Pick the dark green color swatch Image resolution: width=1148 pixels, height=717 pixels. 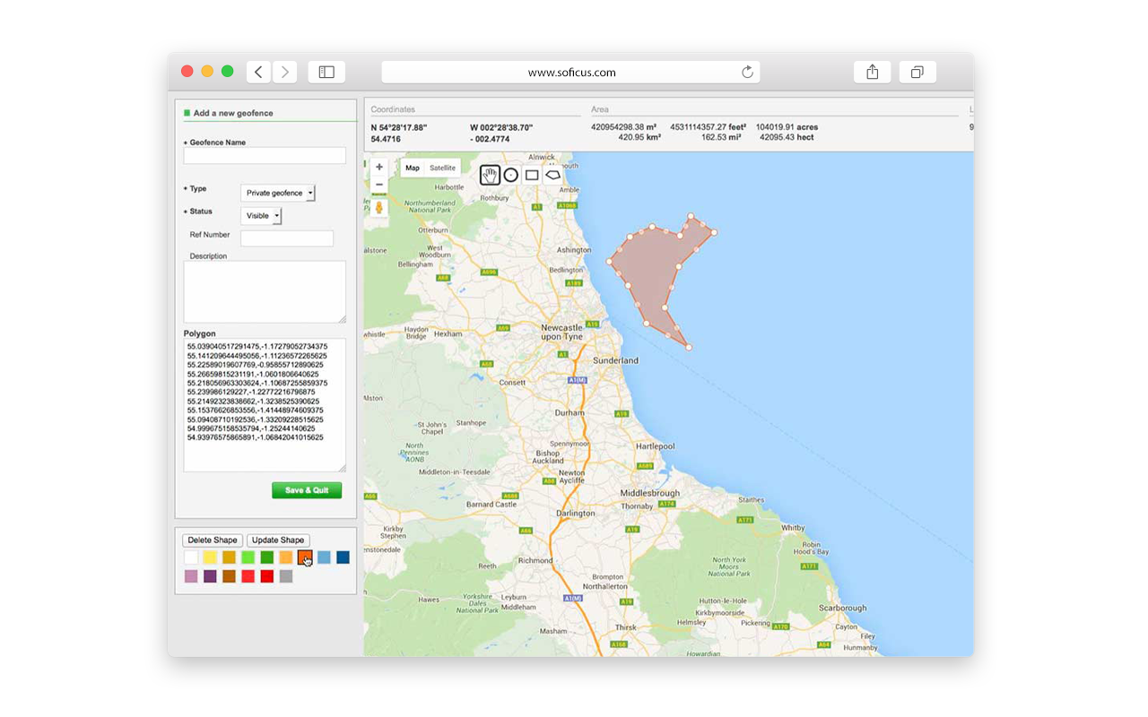point(266,557)
